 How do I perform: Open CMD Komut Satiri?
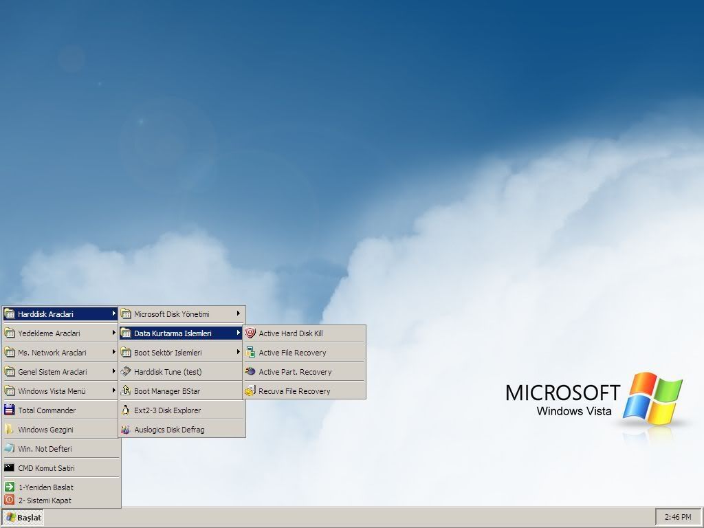tap(61, 467)
